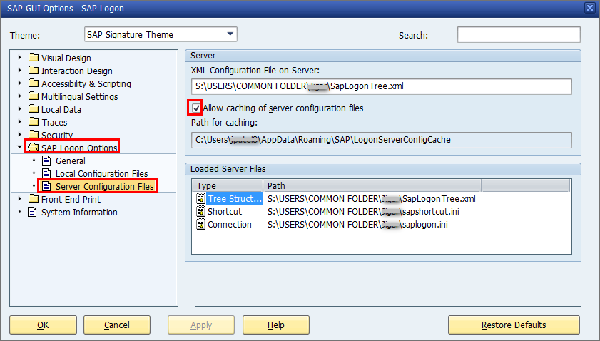Click the Interaction Design folder icon
The height and width of the screenshot is (341, 600).
pos(34,71)
